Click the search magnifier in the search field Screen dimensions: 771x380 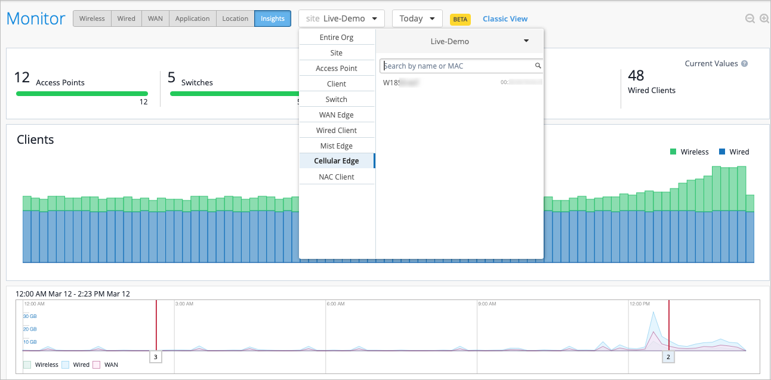click(x=538, y=66)
